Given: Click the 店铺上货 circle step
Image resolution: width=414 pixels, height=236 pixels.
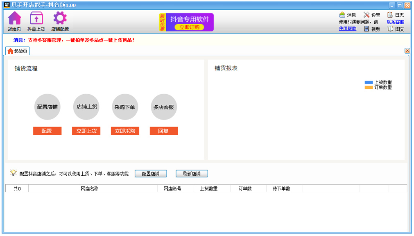Looking at the screenshot, I should point(86,107).
